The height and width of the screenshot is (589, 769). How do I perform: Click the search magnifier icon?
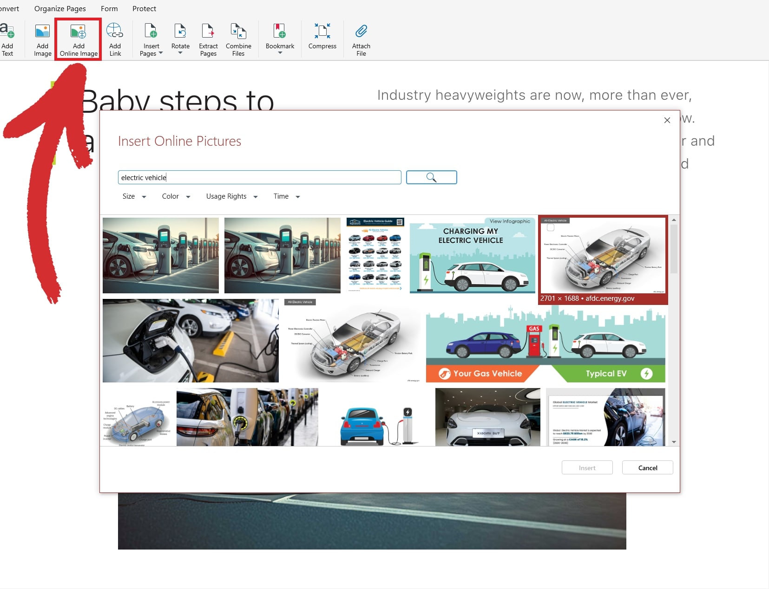tap(431, 177)
